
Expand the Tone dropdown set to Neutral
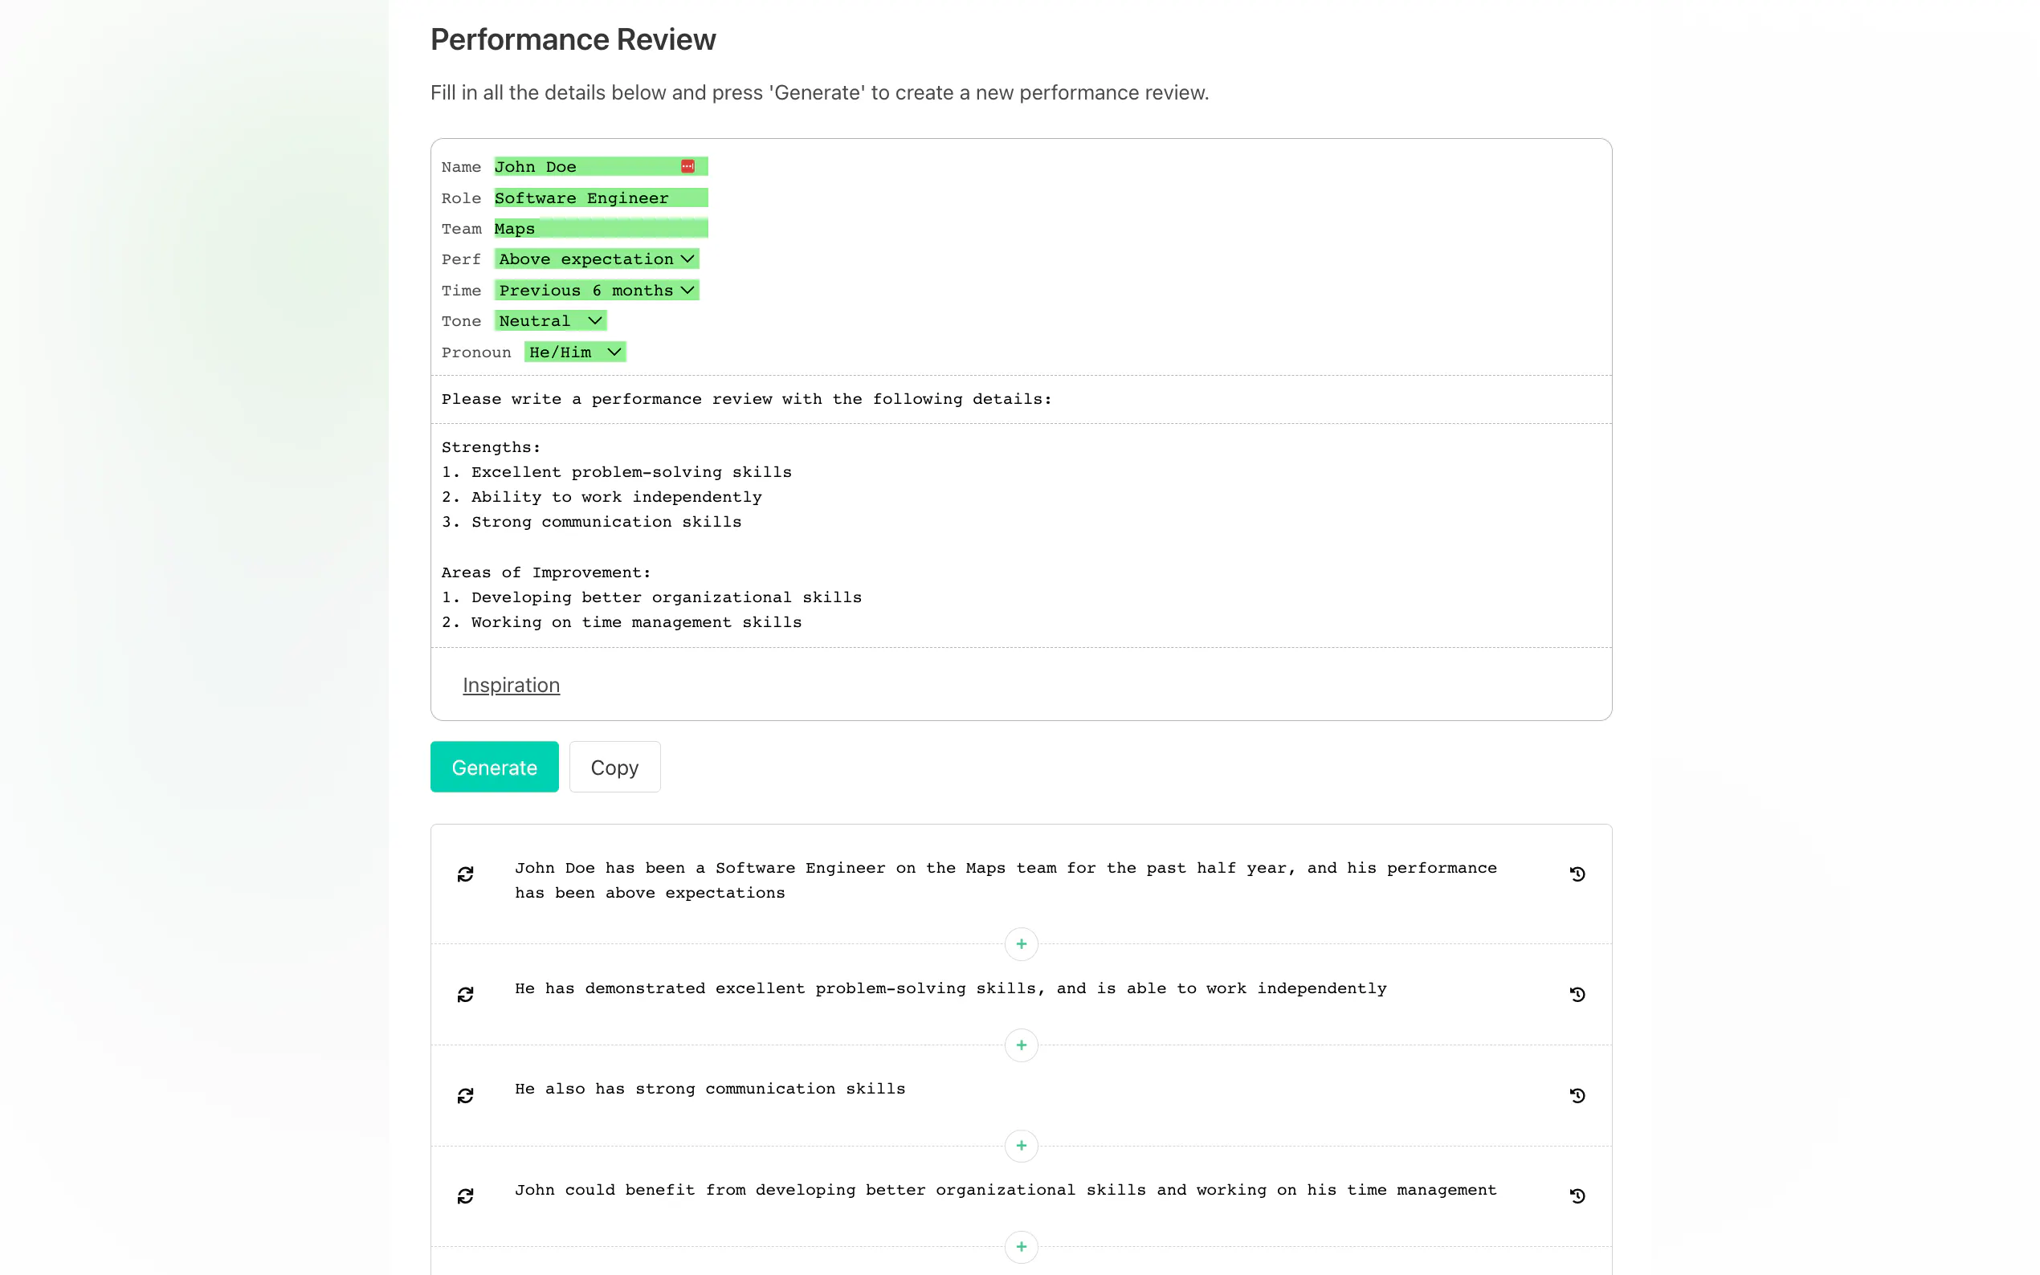550,321
